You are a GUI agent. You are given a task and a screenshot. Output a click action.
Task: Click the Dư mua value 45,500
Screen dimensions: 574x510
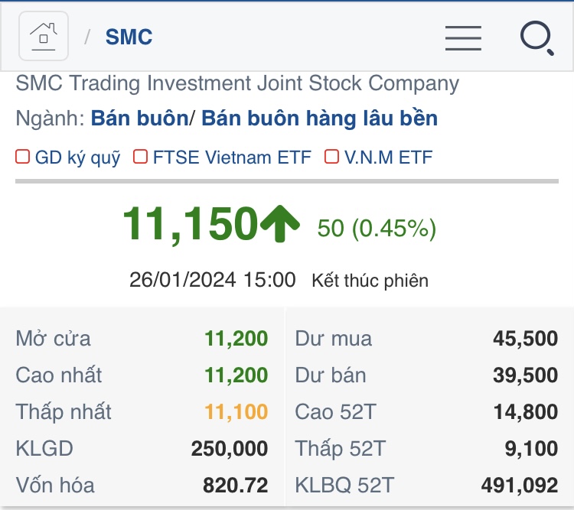[525, 338]
